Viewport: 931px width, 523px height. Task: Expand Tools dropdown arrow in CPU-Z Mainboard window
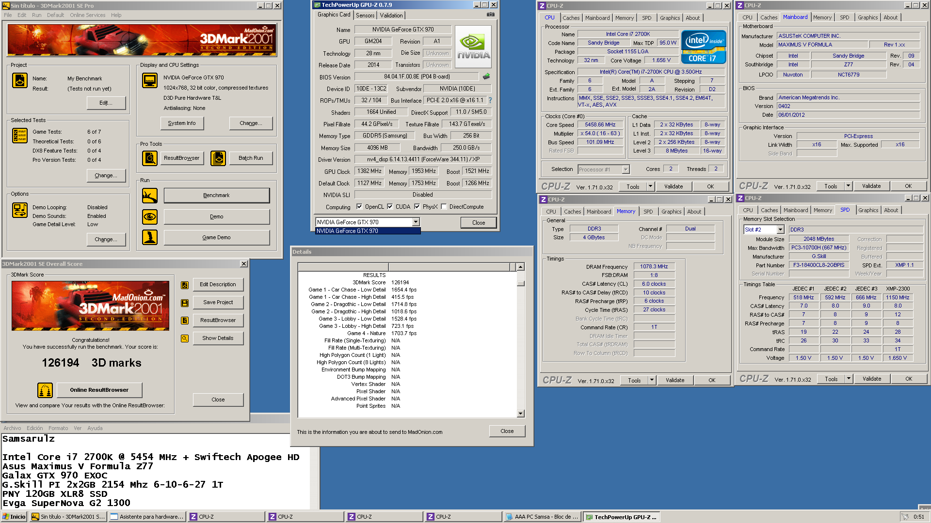[849, 186]
